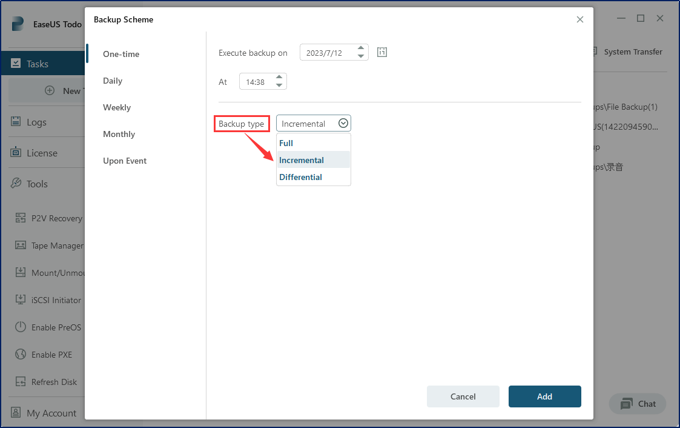
Task: Choose Differential from the backup type list
Action: pyautogui.click(x=313, y=177)
